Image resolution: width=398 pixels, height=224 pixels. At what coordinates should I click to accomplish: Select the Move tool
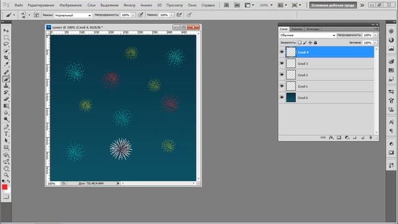6,30
